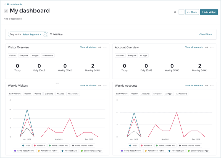The height and width of the screenshot is (158, 221).
Task: Open Weekly Visitors widget options menu
Action: click(x=105, y=86)
